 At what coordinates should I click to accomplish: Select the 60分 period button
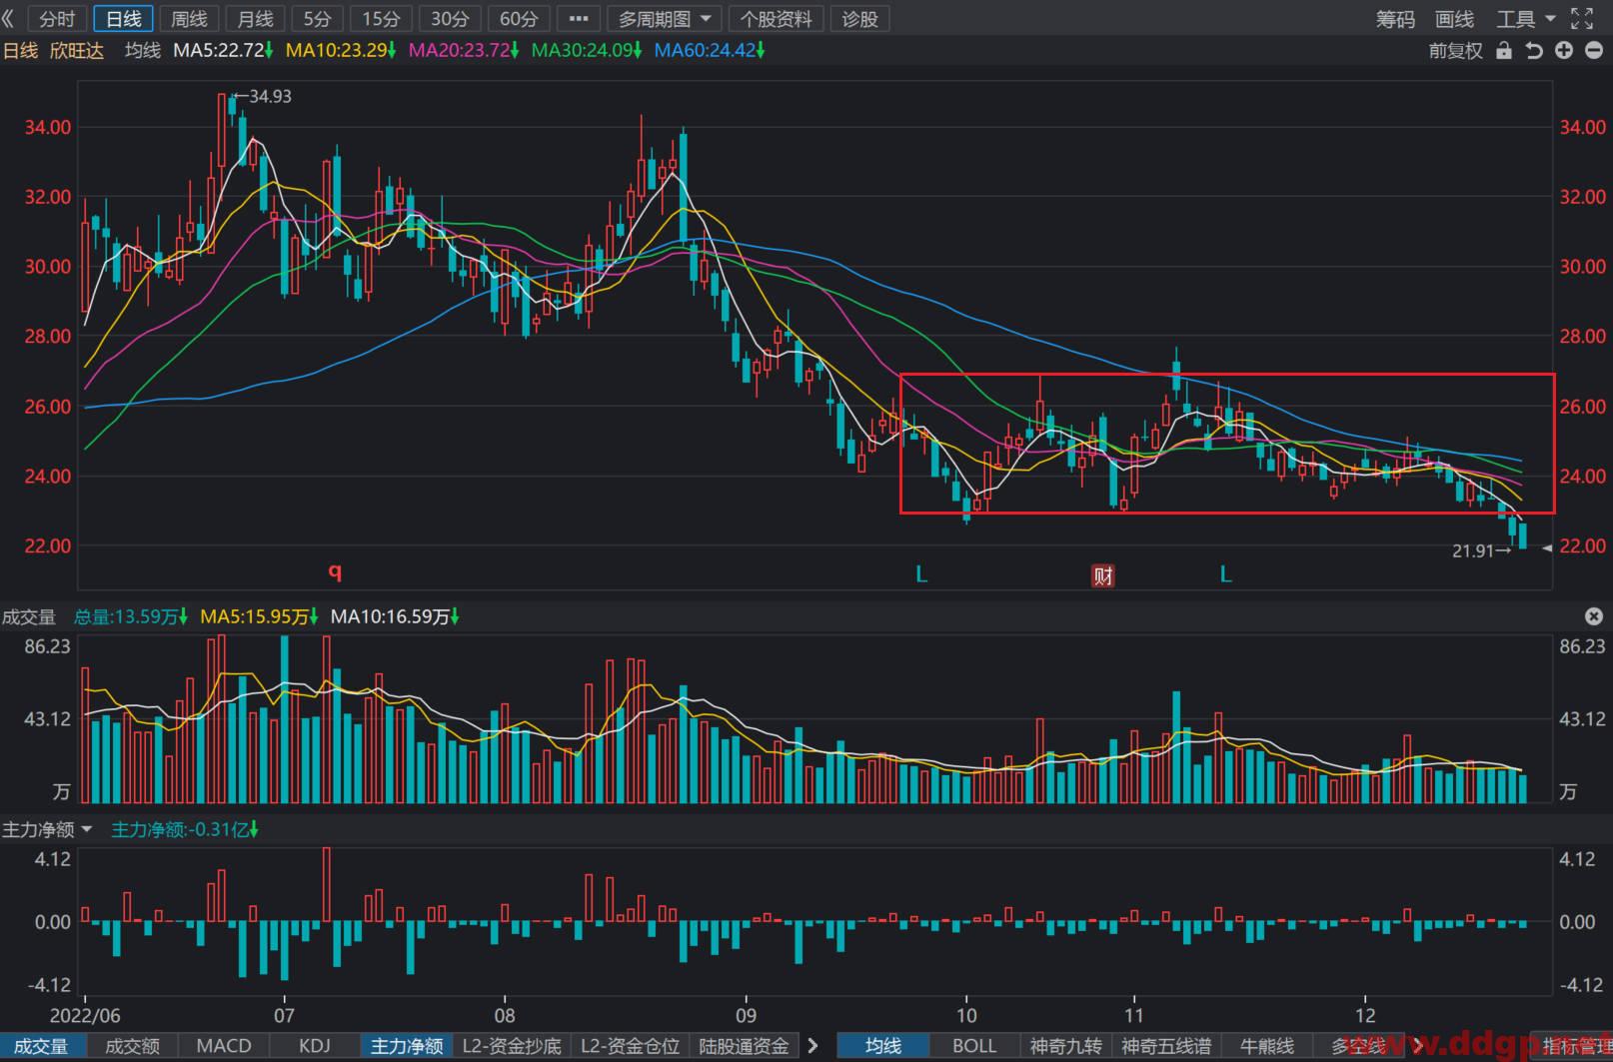click(x=518, y=18)
